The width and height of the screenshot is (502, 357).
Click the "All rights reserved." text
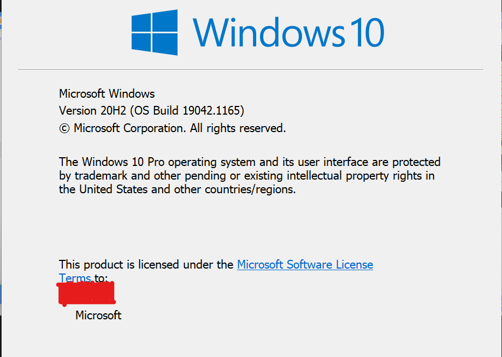pyautogui.click(x=238, y=128)
